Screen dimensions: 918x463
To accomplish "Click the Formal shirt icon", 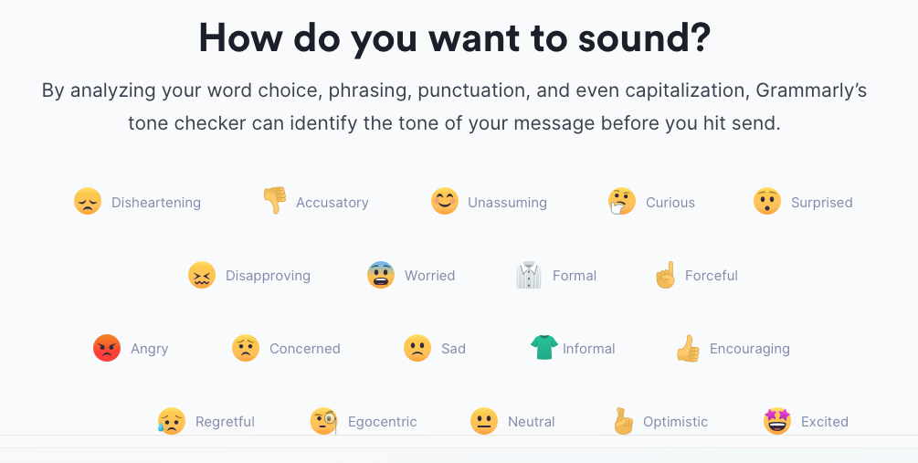I will click(x=529, y=275).
